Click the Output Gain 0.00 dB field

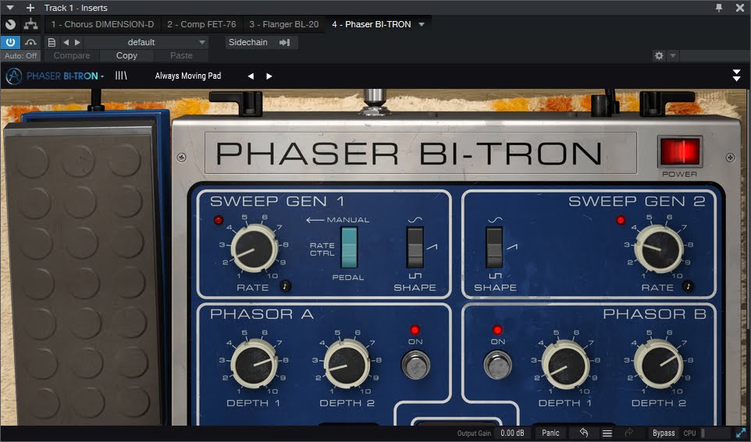[x=512, y=433]
